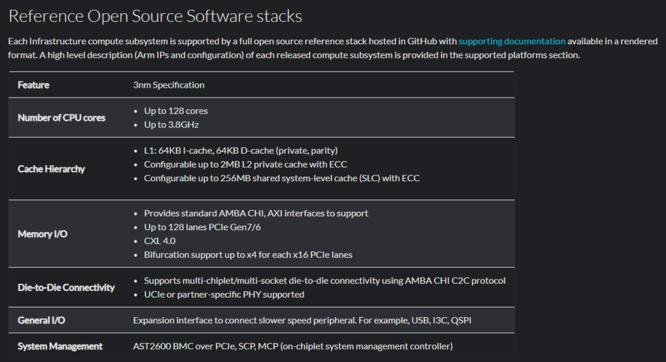Screen dimensions: 666x362
Task: Click the 256MB shared system-level cache bullet
Action: pos(282,178)
